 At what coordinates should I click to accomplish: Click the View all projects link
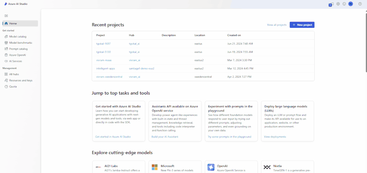[277, 25]
